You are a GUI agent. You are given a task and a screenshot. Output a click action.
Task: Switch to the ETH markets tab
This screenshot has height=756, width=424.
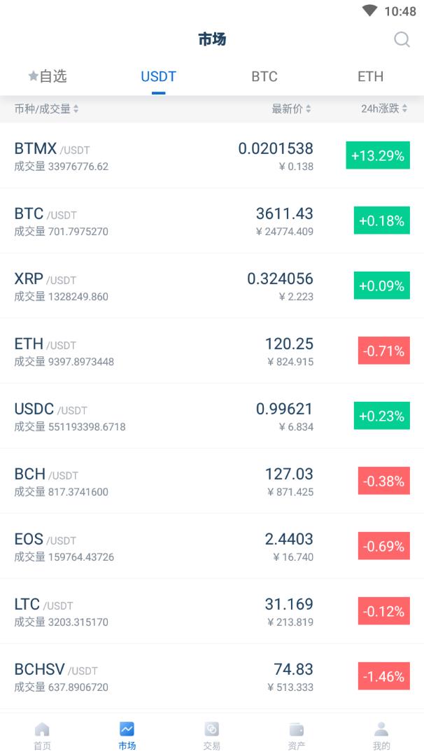tap(371, 76)
